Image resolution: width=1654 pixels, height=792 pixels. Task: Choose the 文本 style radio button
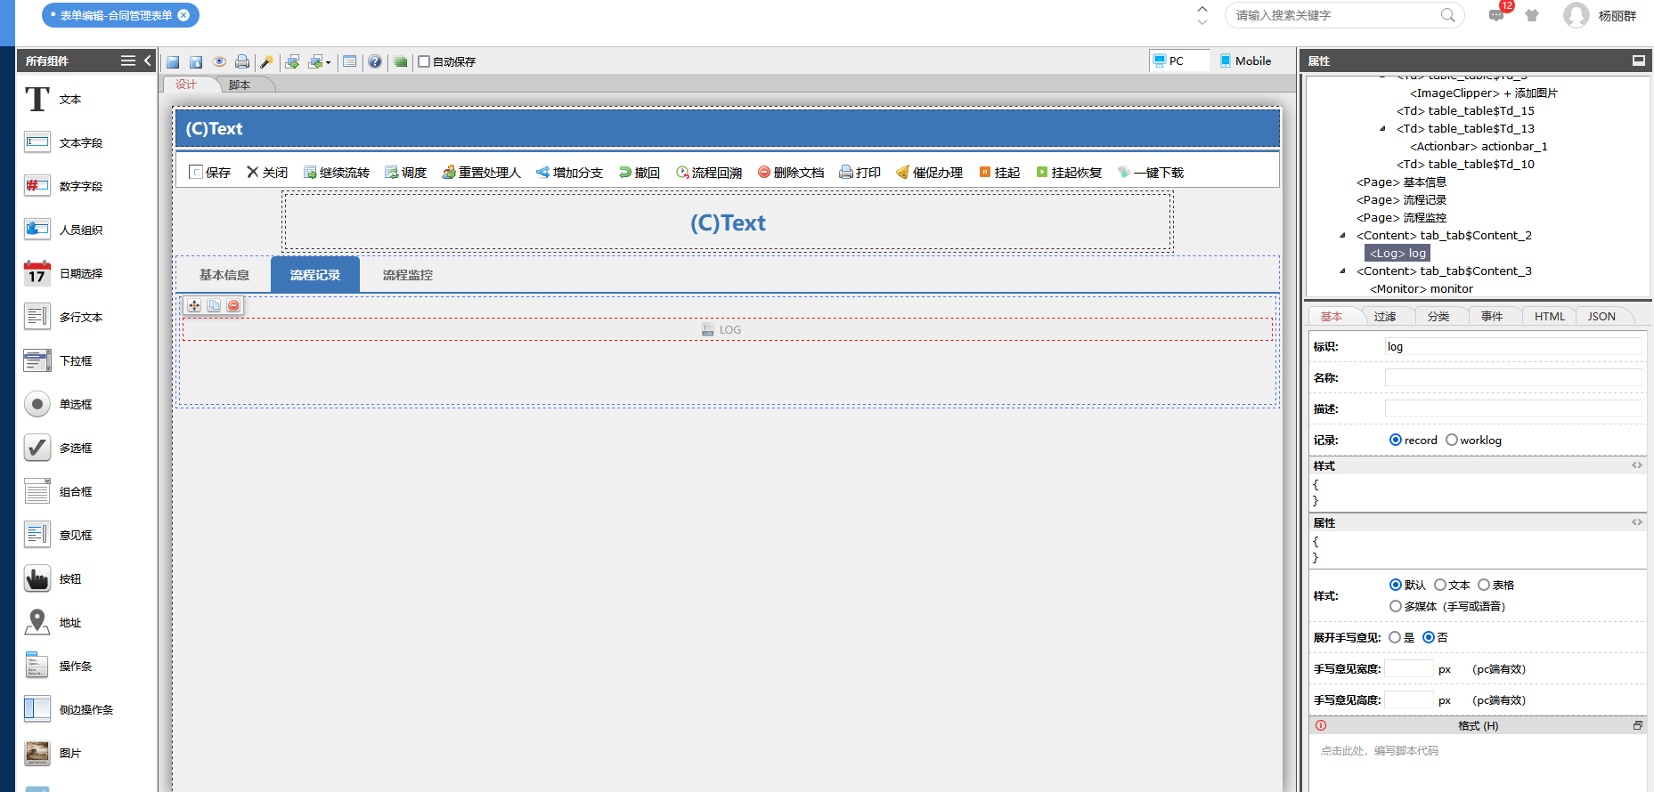(1440, 585)
